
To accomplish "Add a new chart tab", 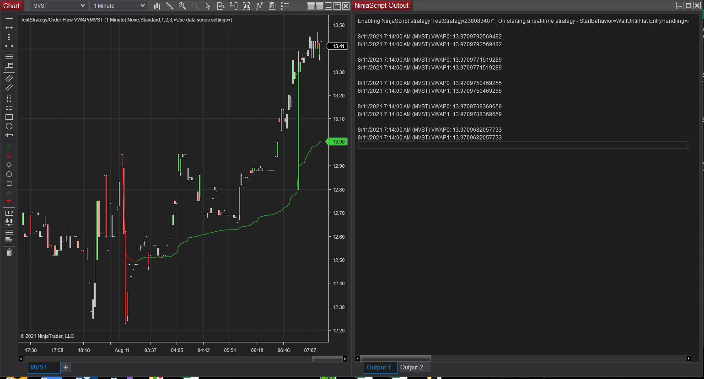I will [66, 367].
